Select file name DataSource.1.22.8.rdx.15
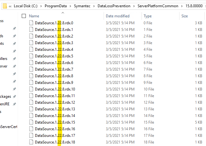The image size is (206, 146). 55,122
